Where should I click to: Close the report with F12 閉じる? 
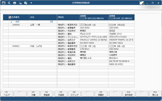(x=155, y=94)
